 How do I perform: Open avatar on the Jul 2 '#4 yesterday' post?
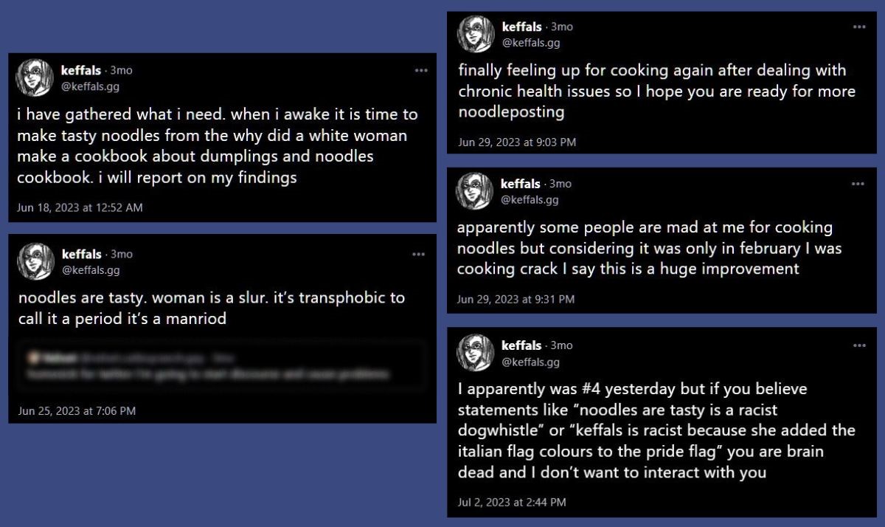point(476,353)
